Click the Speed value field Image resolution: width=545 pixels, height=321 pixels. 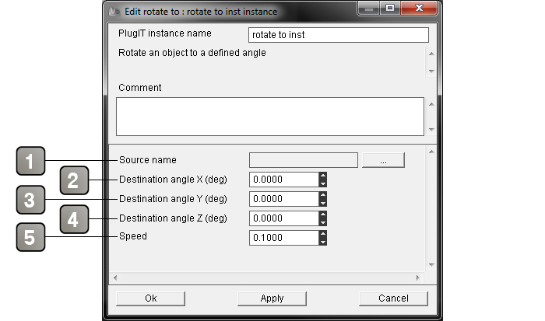pyautogui.click(x=284, y=238)
